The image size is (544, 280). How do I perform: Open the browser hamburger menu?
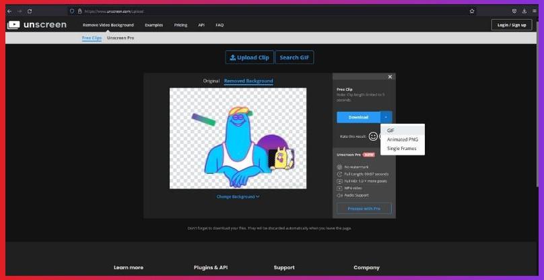(x=533, y=11)
